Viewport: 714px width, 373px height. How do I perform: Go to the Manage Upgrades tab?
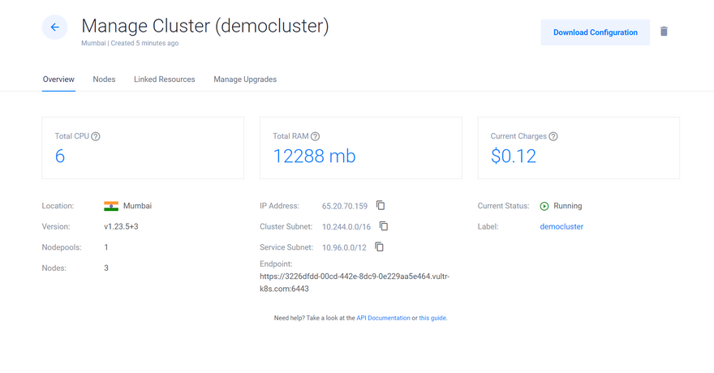(x=245, y=79)
